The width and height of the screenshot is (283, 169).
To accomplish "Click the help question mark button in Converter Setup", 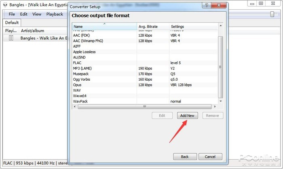I will click(207, 5).
